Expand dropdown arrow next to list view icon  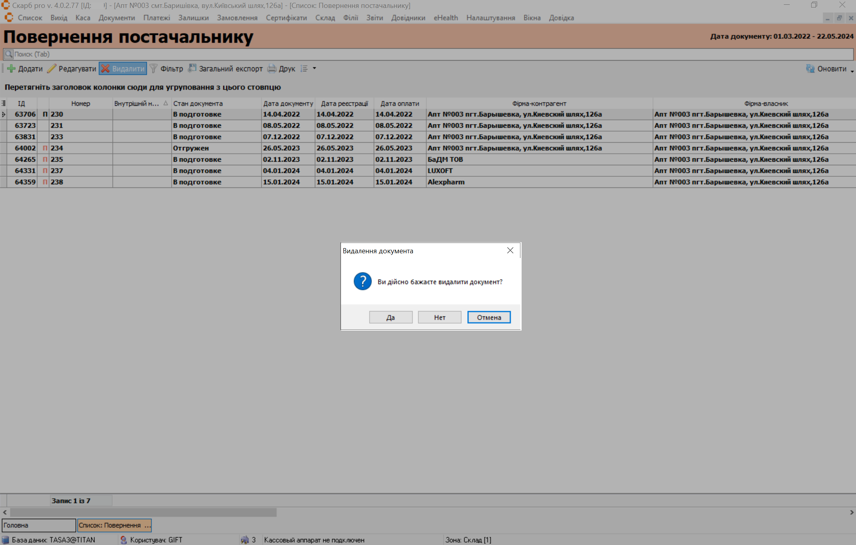click(x=315, y=69)
